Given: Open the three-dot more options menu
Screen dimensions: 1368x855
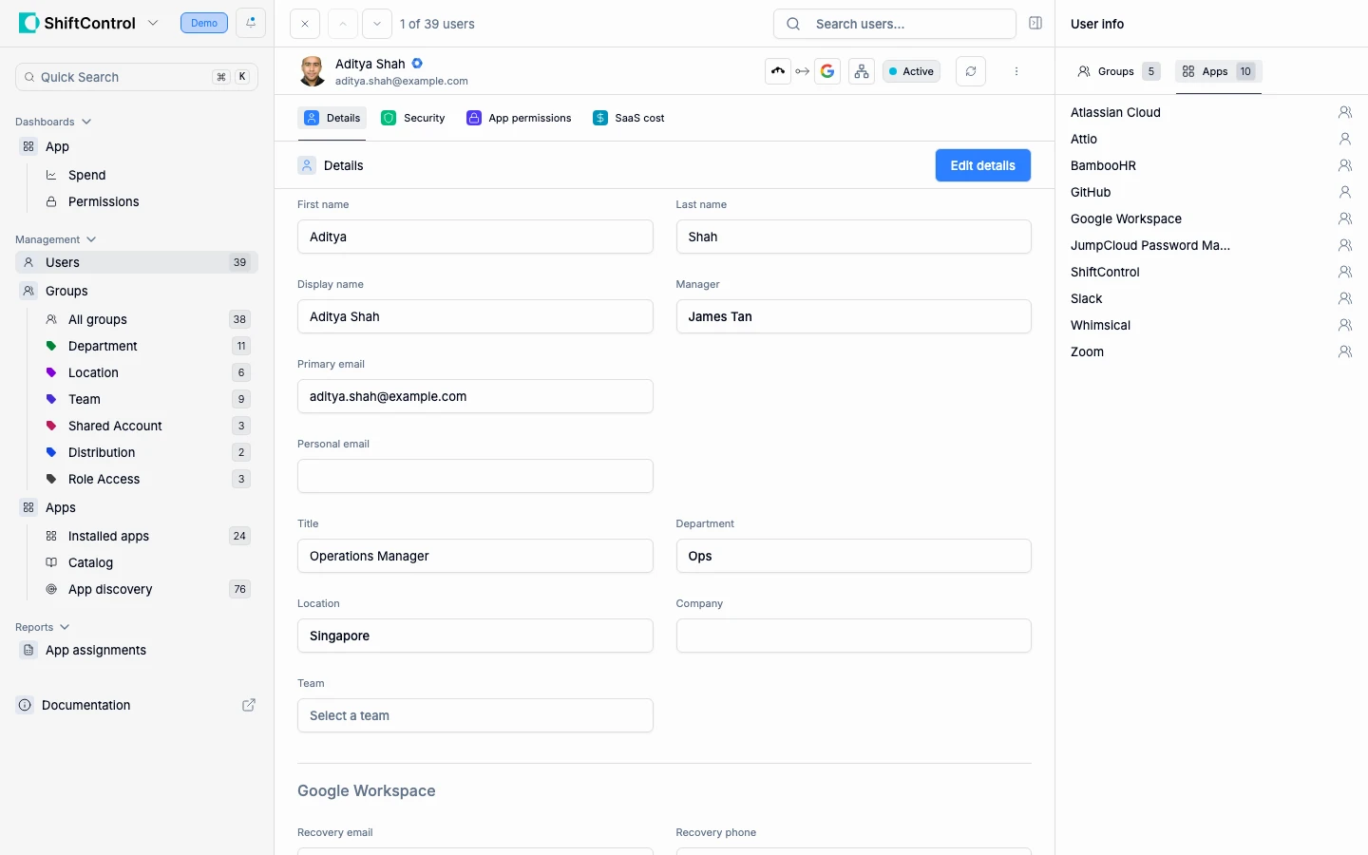Looking at the screenshot, I should (1016, 71).
